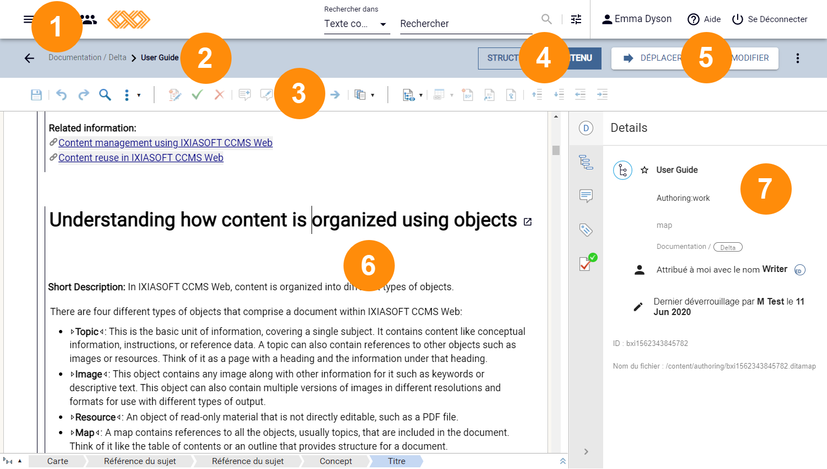
Task: Click the editor vertical scrollbar thumb
Action: pyautogui.click(x=556, y=150)
